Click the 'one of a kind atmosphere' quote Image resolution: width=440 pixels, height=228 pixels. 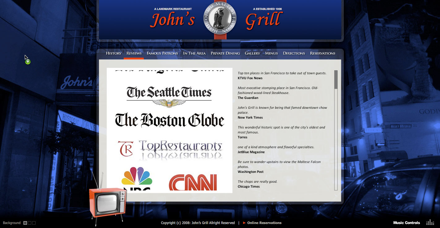pos(276,147)
